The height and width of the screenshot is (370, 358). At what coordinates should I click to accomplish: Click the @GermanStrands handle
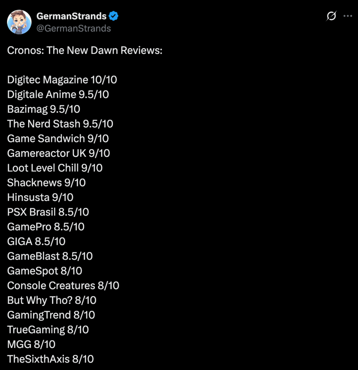[x=74, y=28]
